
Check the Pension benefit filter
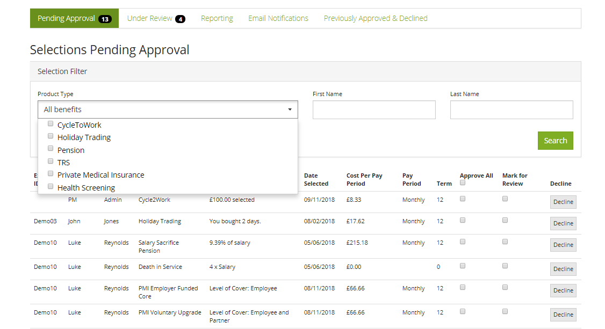(50, 148)
